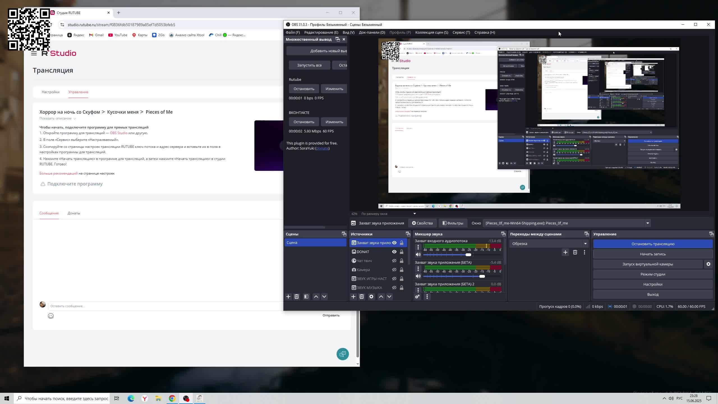Show the Камера source
The height and width of the screenshot is (404, 718).
pos(394,270)
